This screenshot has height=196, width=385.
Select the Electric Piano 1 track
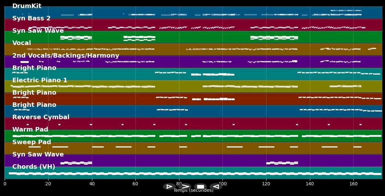193,86
